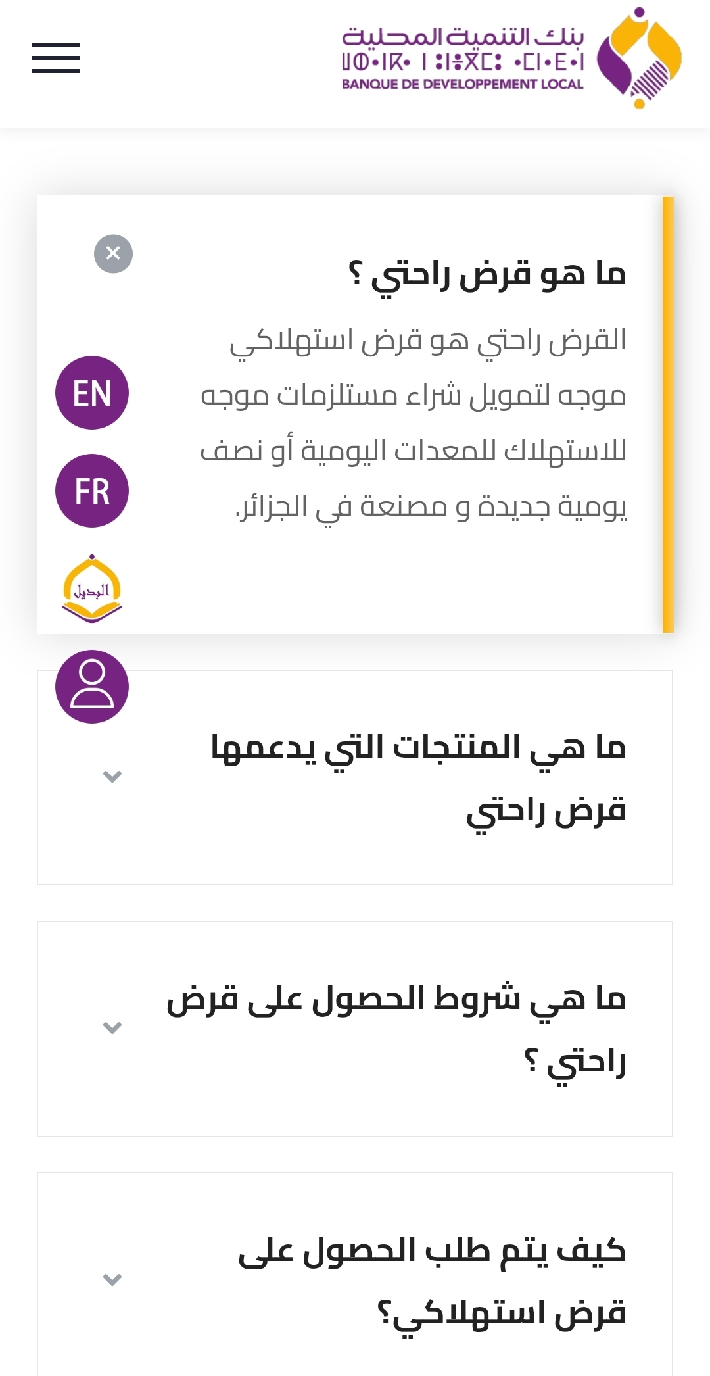The height and width of the screenshot is (1376, 710).
Task: Collapse the floating sidebar with its chevron
Action: [x=112, y=776]
